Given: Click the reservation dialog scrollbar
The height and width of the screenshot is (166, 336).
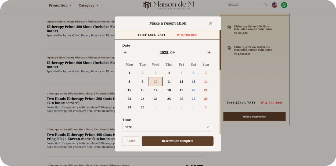Looking at the screenshot, I should tap(220, 51).
